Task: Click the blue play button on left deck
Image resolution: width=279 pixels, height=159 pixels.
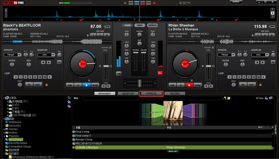Action: (x=86, y=85)
